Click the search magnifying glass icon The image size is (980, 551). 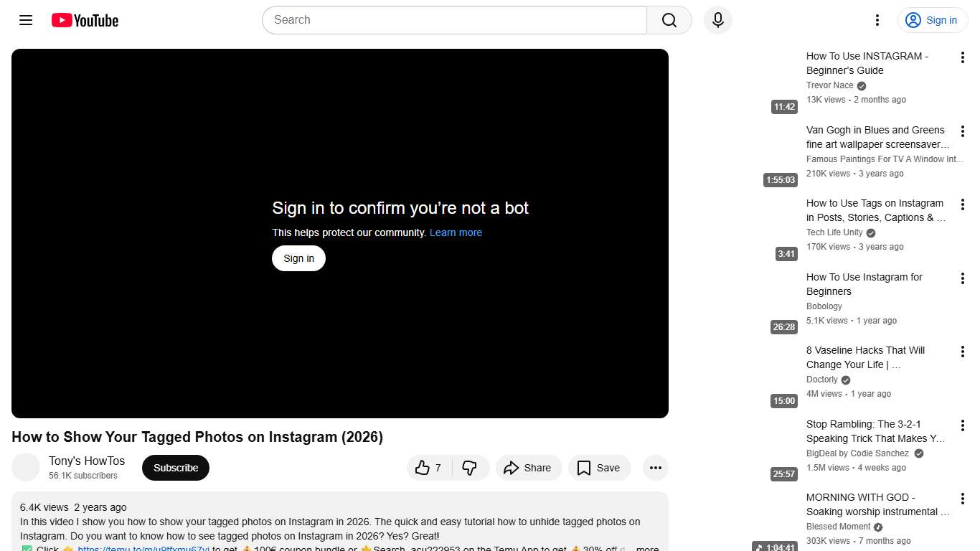tap(668, 20)
